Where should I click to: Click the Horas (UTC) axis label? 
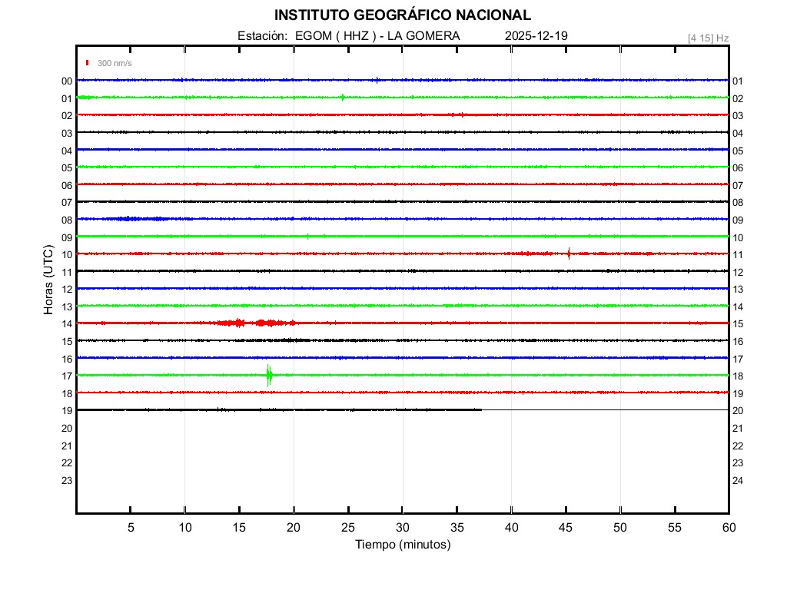[48, 280]
